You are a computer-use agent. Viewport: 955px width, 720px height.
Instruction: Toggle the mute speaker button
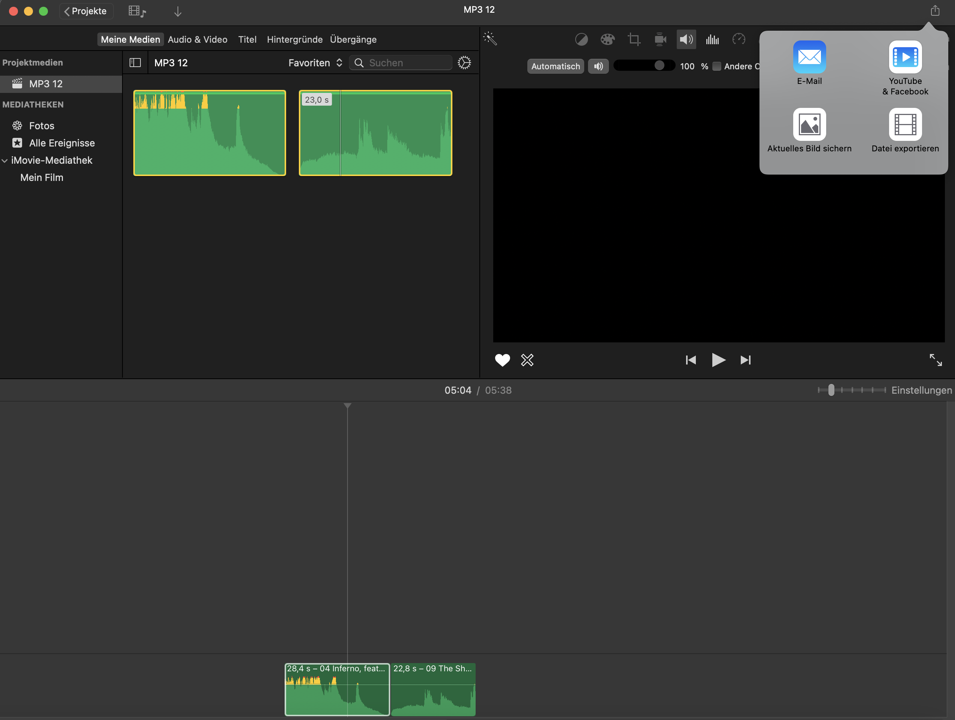598,66
